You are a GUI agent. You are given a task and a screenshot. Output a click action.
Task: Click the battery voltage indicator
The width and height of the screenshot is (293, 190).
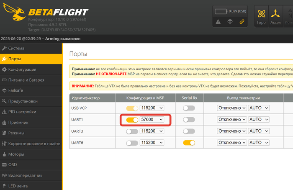[230, 11]
